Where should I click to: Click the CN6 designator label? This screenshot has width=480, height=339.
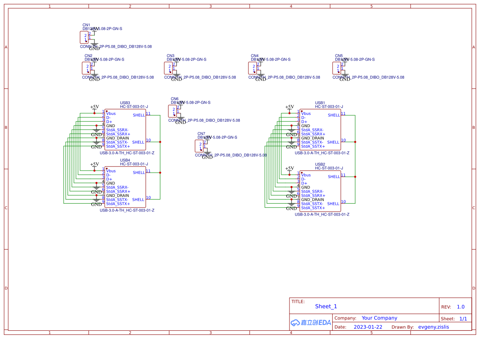(x=175, y=99)
